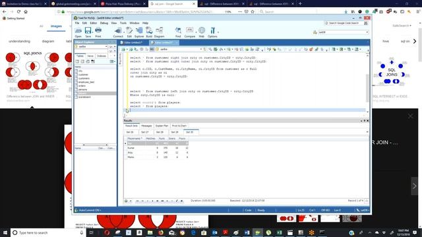Click Task View icon on taskbar
422x237 pixels.
coord(91,232)
